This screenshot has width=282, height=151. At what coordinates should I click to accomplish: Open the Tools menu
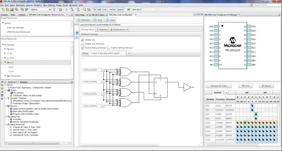(65, 5)
